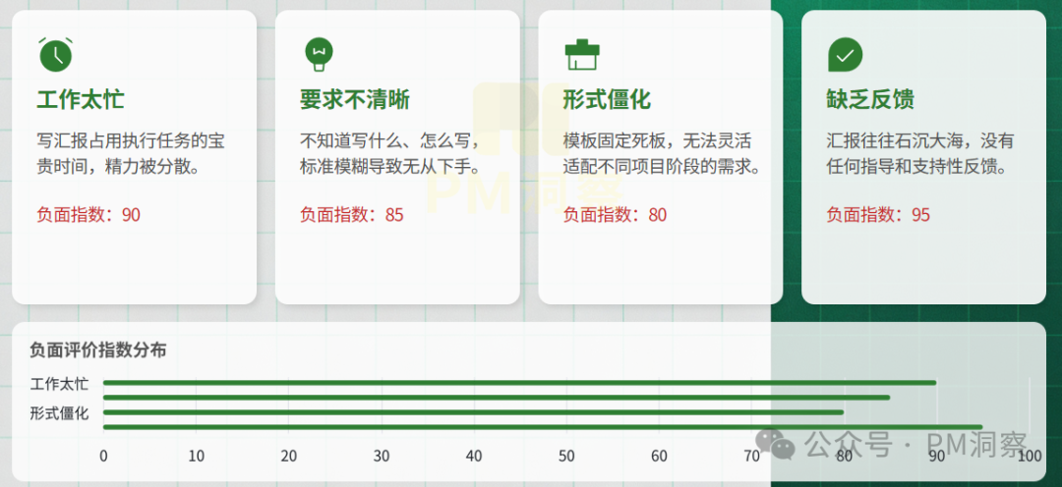Click the 形式僵化 label on chart axis
1062x487 pixels.
tap(59, 414)
